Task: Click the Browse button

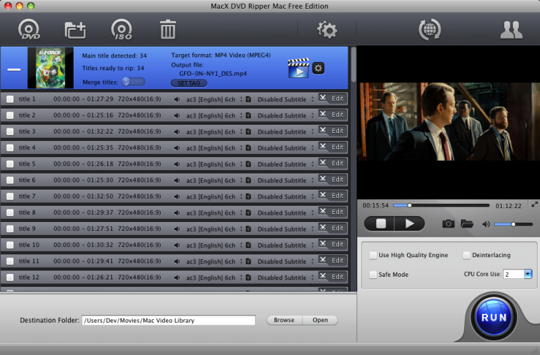Action: [x=284, y=321]
